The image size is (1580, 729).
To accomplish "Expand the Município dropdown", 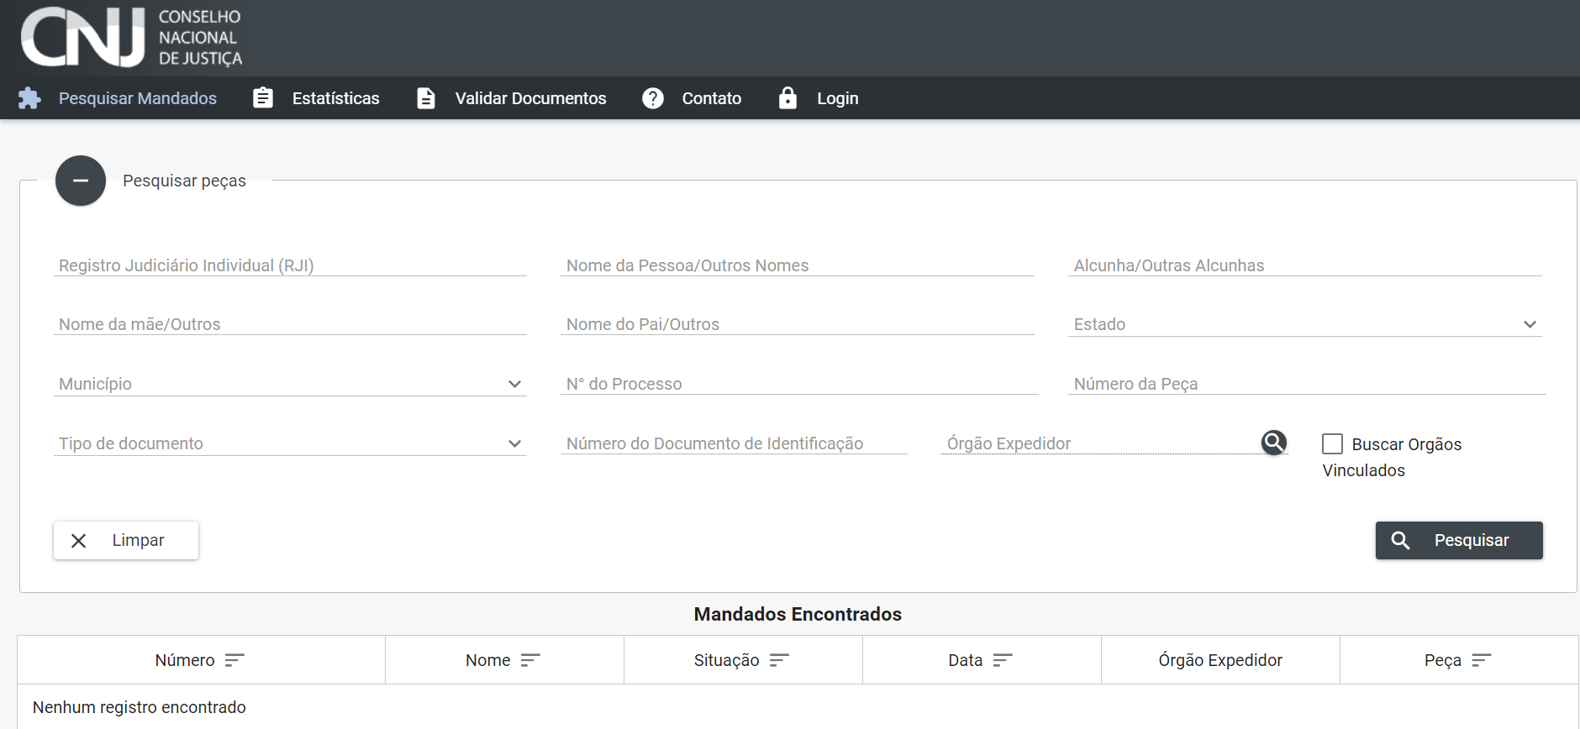I will pyautogui.click(x=289, y=384).
